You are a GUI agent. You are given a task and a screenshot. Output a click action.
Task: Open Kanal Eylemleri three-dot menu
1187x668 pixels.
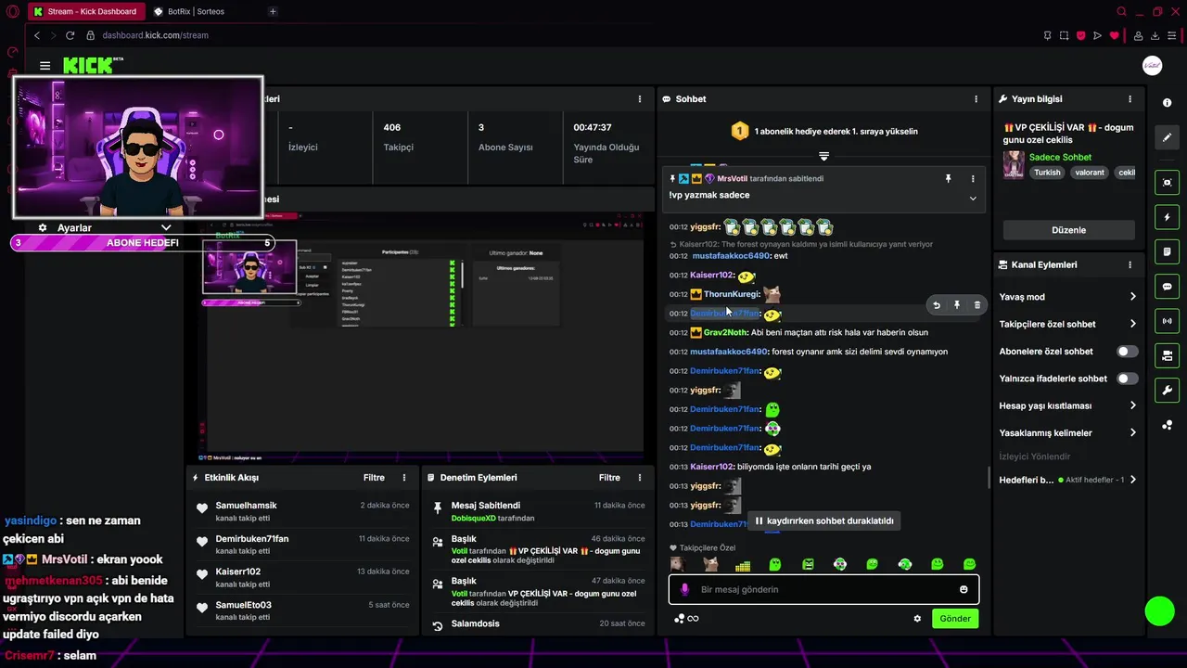coord(1130,264)
